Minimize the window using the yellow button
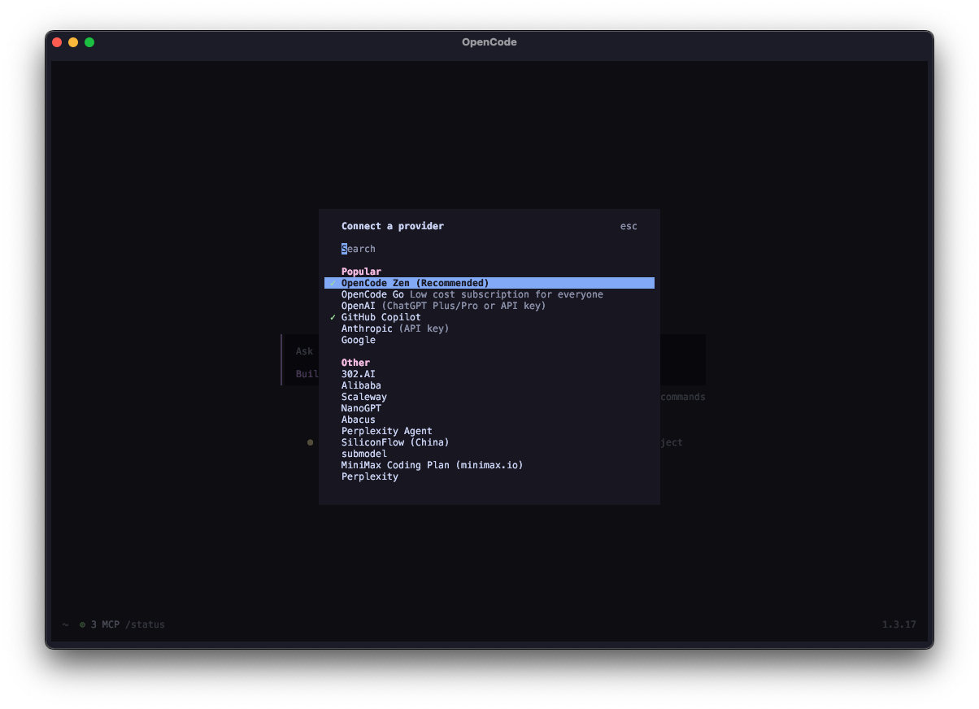The width and height of the screenshot is (979, 709). click(x=73, y=42)
